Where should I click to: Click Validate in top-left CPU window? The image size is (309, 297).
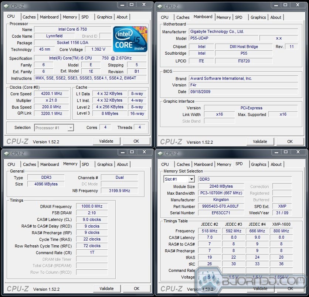106,141
